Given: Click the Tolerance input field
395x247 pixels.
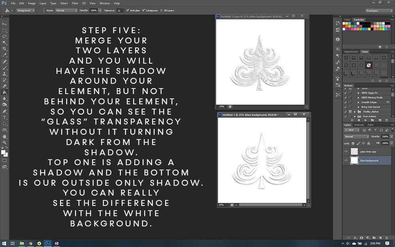Looking at the screenshot, I should (120, 11).
